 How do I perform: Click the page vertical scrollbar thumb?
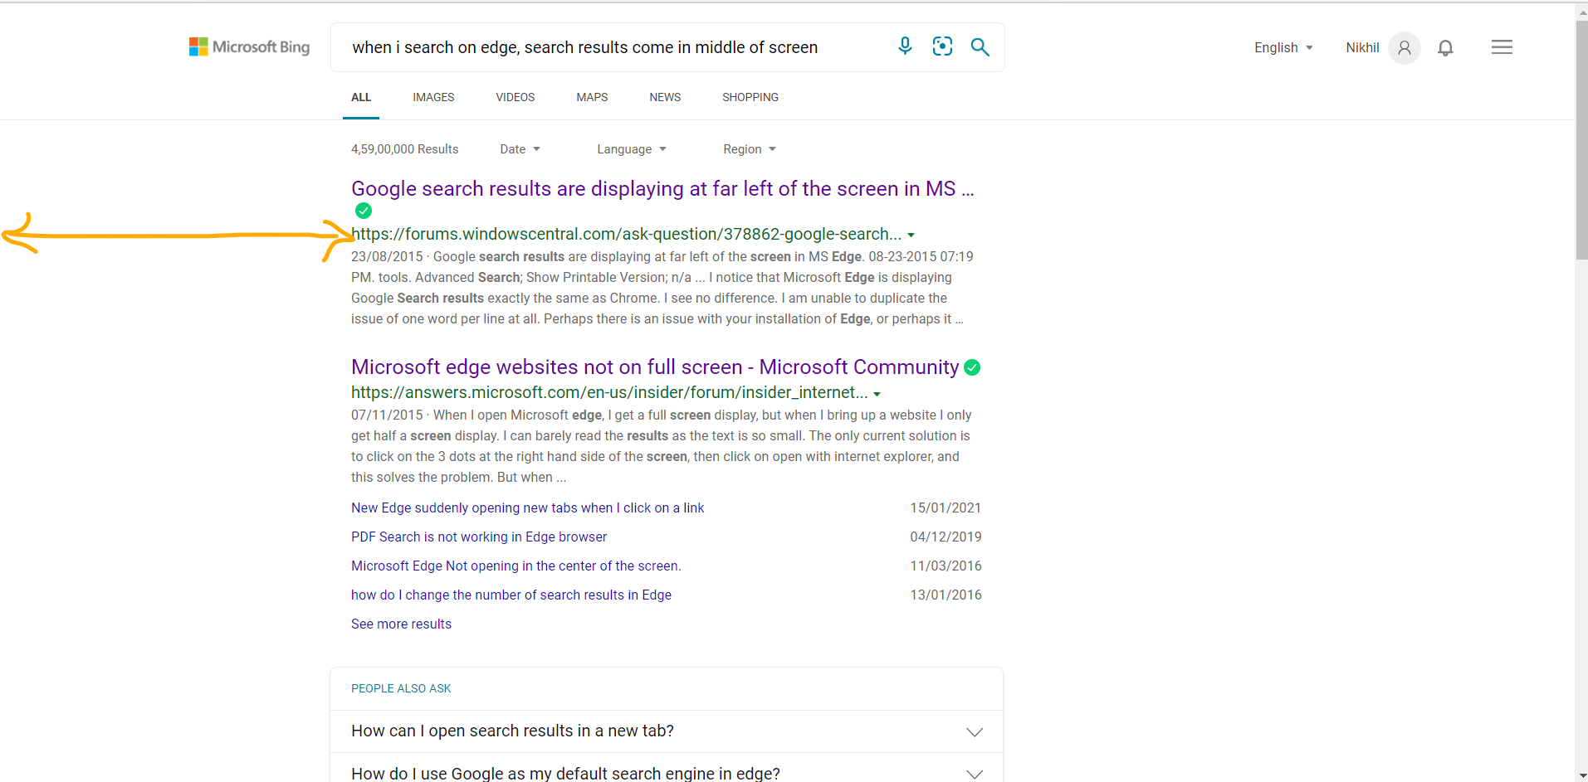1581,141
